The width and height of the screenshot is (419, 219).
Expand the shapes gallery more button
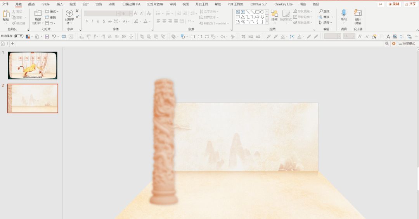coord(267,22)
